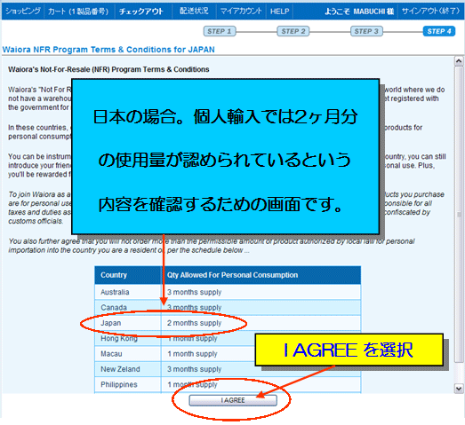Image resolution: width=465 pixels, height=425 pixels.
Task: Open the ショッピング menu item
Action: click(x=23, y=12)
